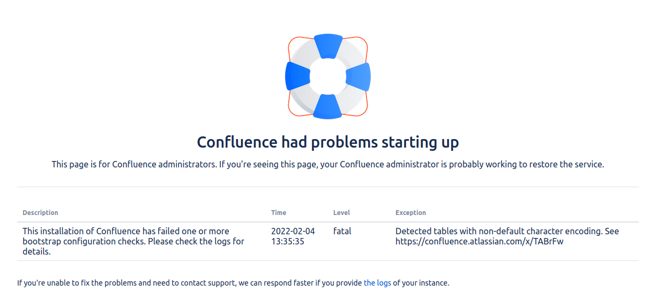Click the left blue segment of lifebuoy

297,75
